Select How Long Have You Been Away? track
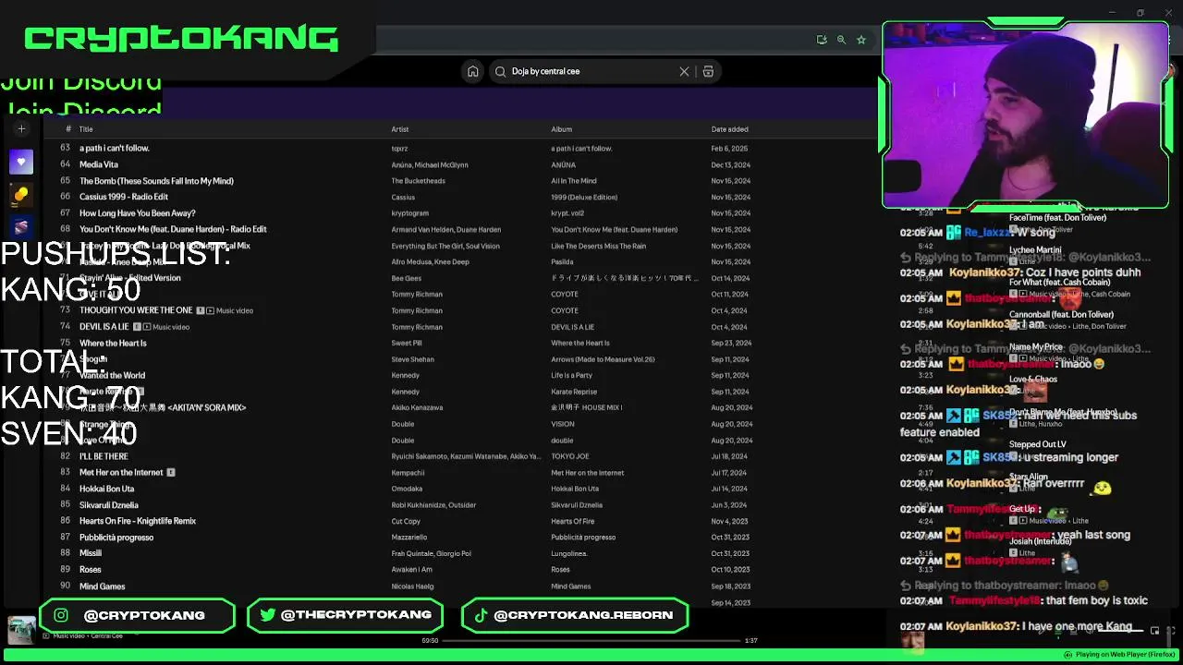Viewport: 1183px width, 665px height. pyautogui.click(x=138, y=213)
